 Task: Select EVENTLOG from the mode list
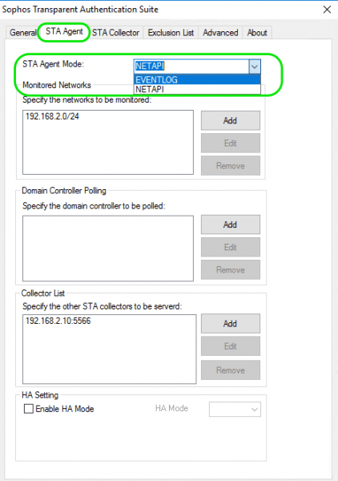tap(197, 79)
